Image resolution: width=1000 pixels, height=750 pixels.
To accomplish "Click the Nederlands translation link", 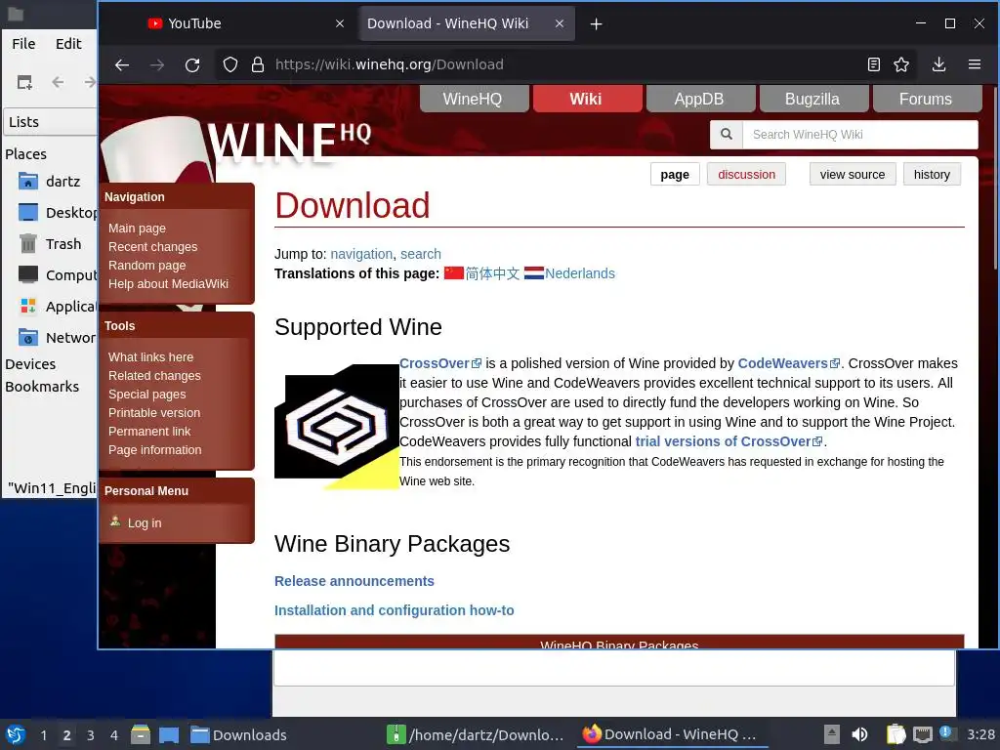I will (x=580, y=273).
